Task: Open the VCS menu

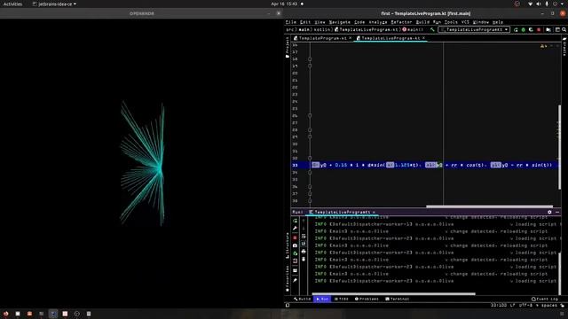Action: coord(465,22)
